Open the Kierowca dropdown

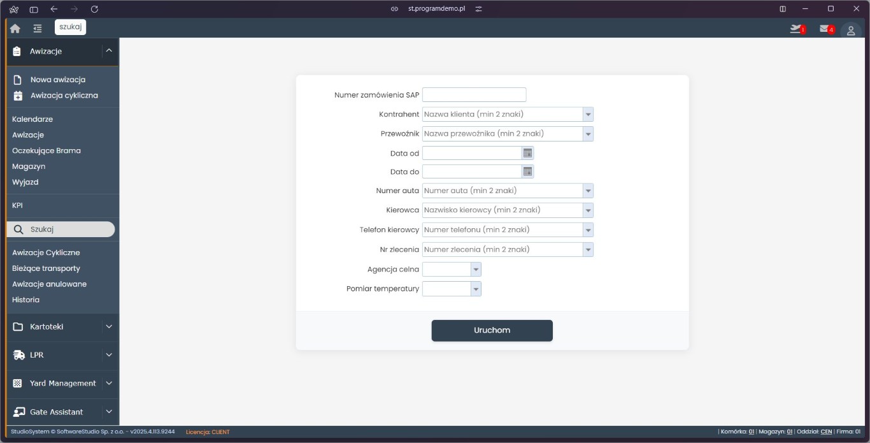point(588,210)
